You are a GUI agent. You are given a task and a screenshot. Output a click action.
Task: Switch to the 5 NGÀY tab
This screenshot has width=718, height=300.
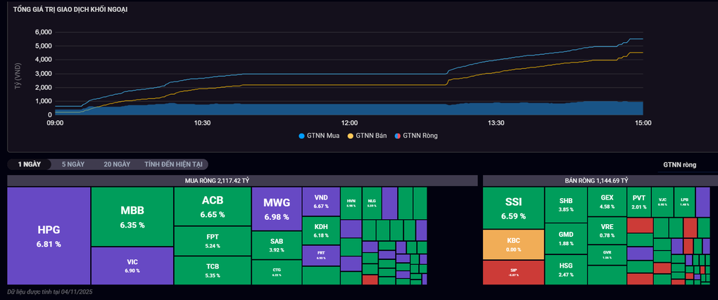point(73,164)
